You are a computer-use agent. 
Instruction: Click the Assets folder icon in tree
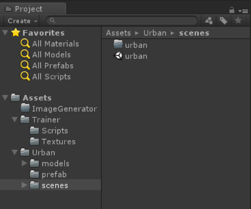point(16,97)
